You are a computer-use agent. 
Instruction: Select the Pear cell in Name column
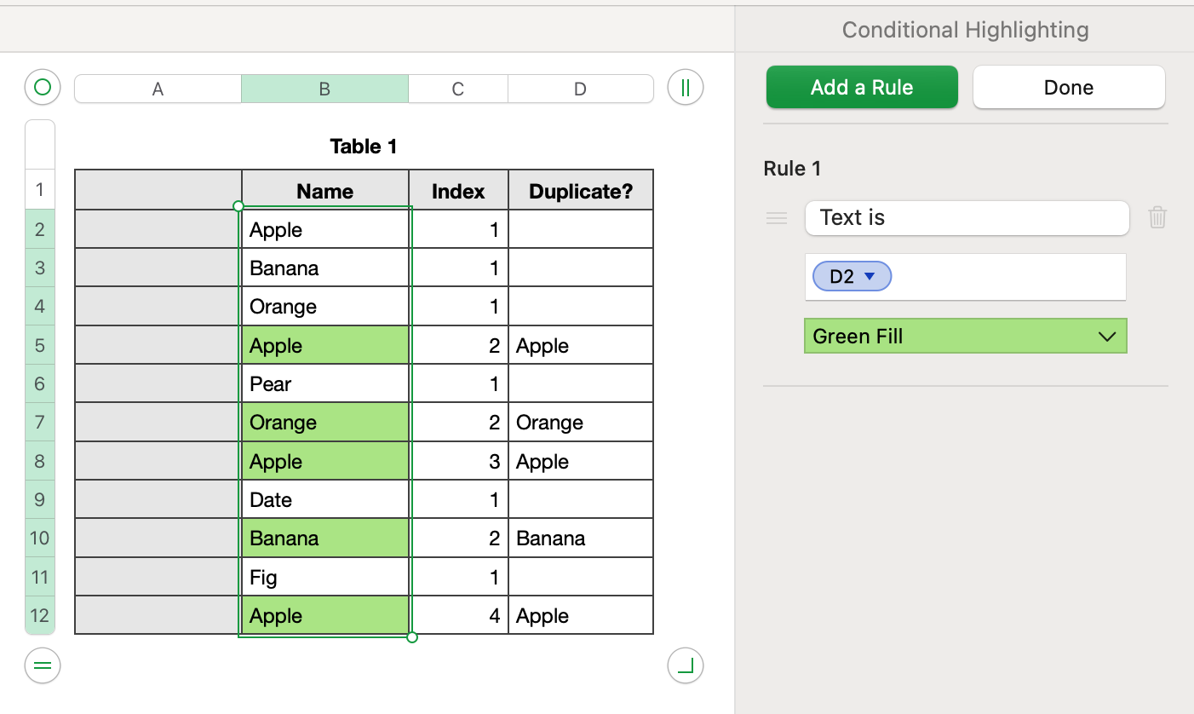point(324,384)
